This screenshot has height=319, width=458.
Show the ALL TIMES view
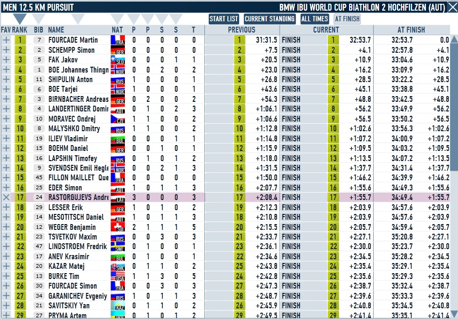pos(314,19)
